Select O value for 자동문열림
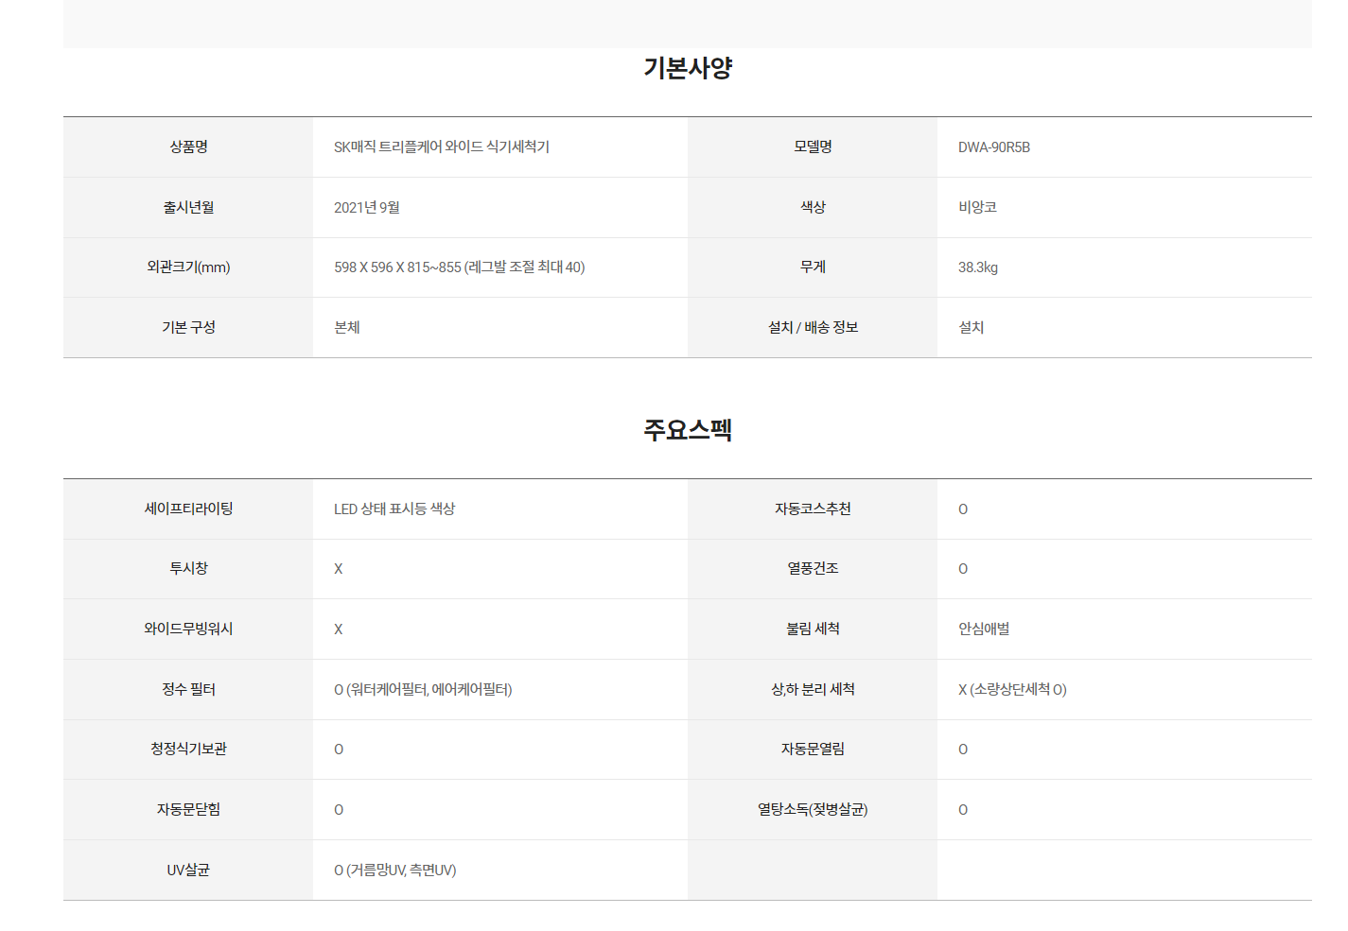 pos(963,750)
